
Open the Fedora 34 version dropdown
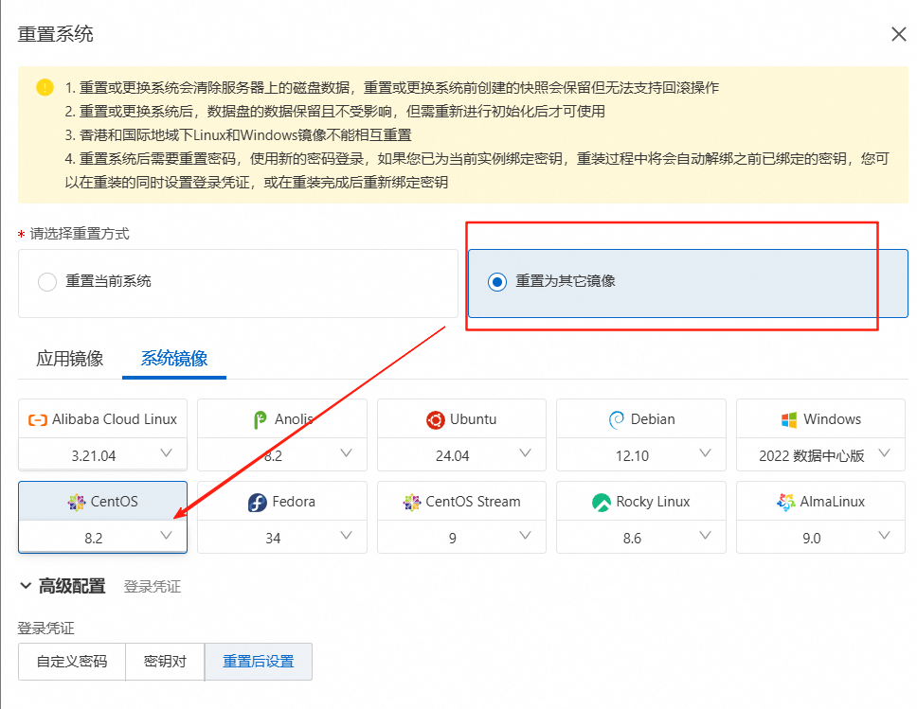(282, 537)
